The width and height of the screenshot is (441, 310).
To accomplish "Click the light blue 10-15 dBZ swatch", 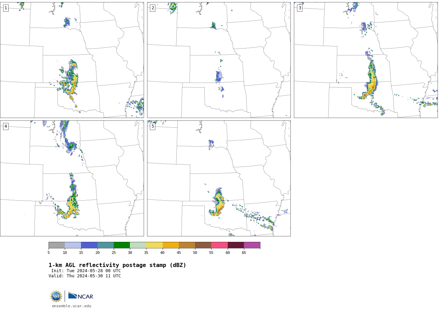I will 73,245.
